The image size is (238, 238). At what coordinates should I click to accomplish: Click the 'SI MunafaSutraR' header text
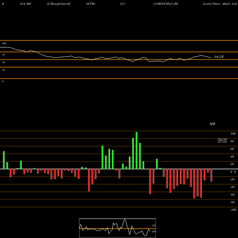tap(59, 4)
